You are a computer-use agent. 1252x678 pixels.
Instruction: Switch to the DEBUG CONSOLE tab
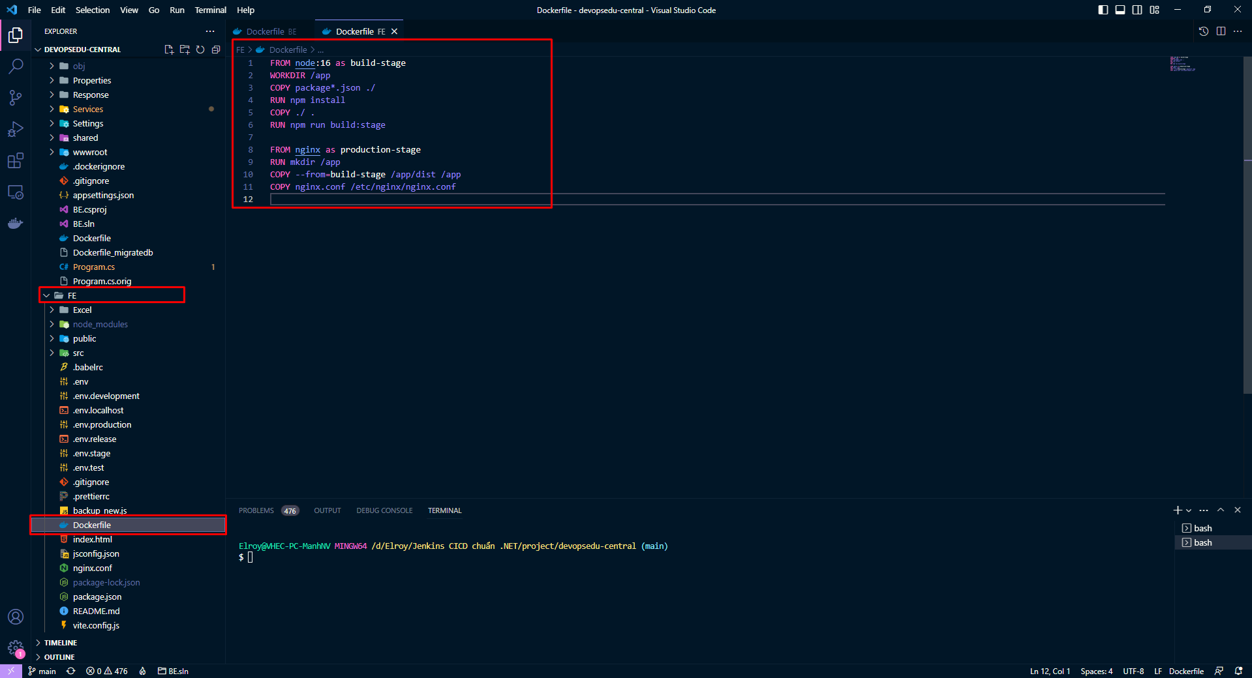[x=384, y=510]
